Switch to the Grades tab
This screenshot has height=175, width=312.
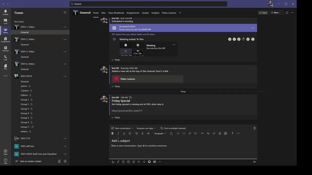pos(145,13)
